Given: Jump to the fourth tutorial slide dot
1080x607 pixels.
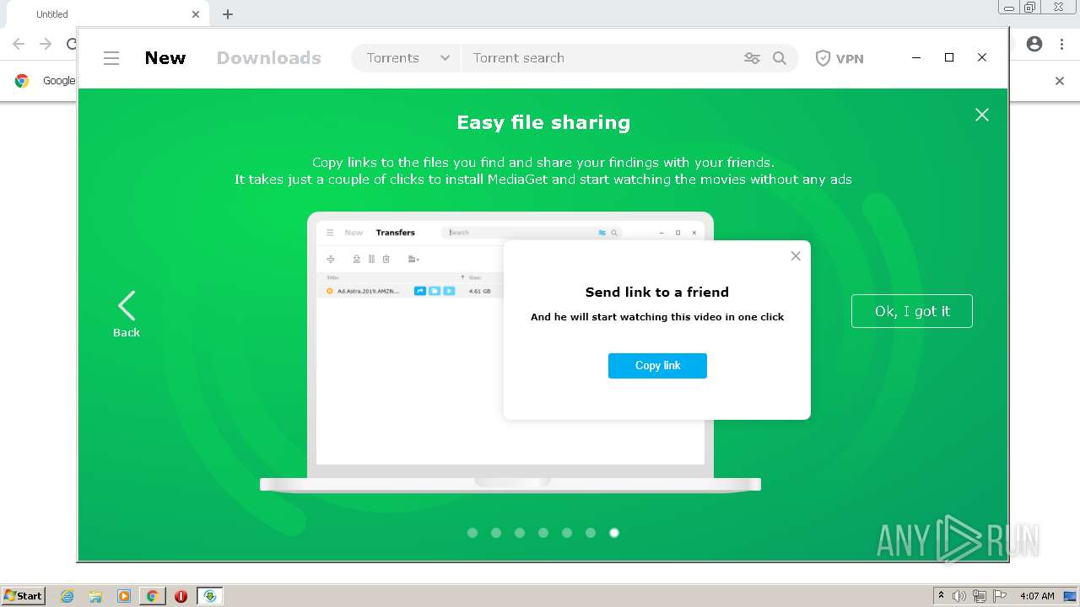Looking at the screenshot, I should pos(543,533).
